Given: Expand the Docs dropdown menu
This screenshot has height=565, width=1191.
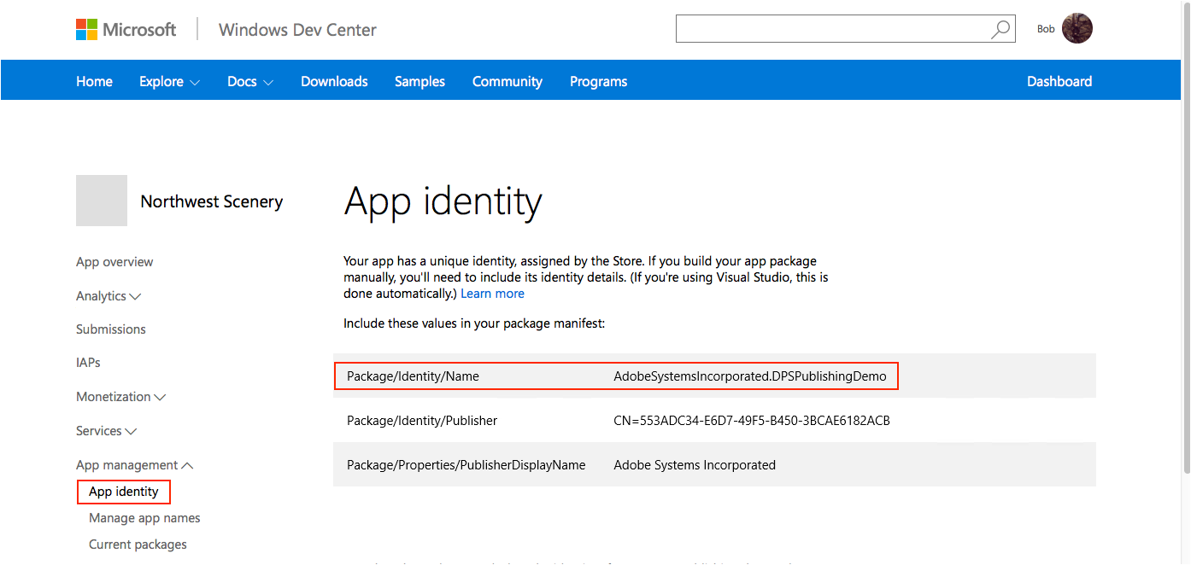Looking at the screenshot, I should [249, 82].
